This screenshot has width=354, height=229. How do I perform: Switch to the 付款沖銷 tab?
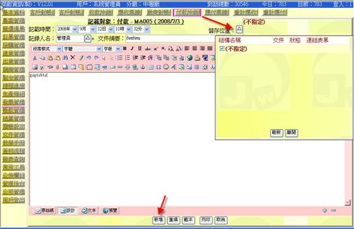[188, 12]
